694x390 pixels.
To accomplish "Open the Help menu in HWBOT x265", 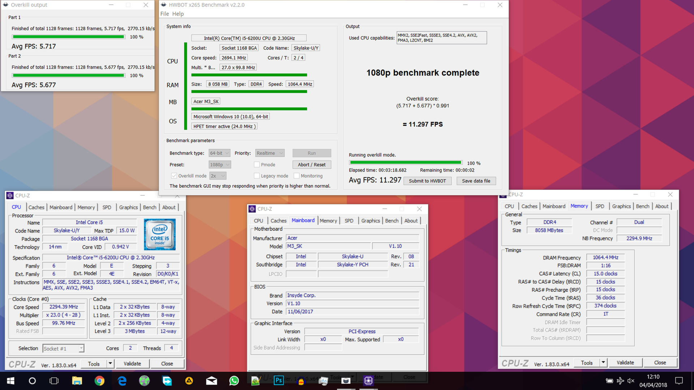I will (x=178, y=14).
